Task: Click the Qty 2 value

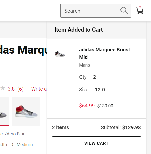Action: pyautogui.click(x=94, y=77)
